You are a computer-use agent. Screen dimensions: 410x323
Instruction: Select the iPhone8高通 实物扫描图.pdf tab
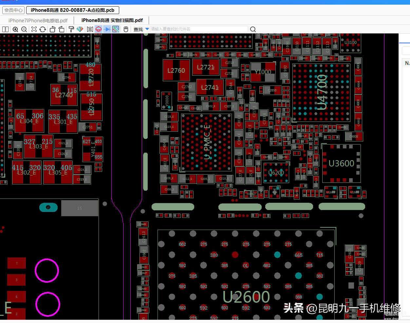[112, 20]
